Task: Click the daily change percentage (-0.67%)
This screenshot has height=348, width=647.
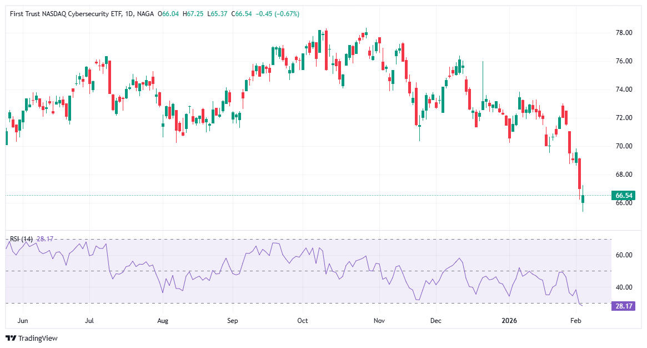Action: [x=287, y=13]
